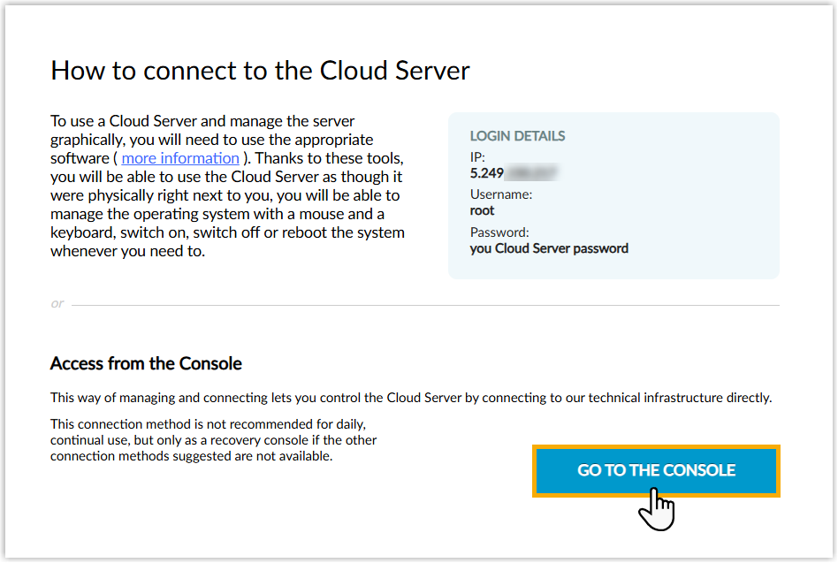
Task: Click empty space inside the login details panel
Action: (x=689, y=203)
